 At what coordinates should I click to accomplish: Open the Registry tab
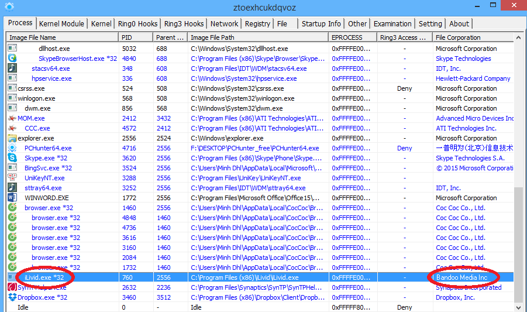click(257, 23)
